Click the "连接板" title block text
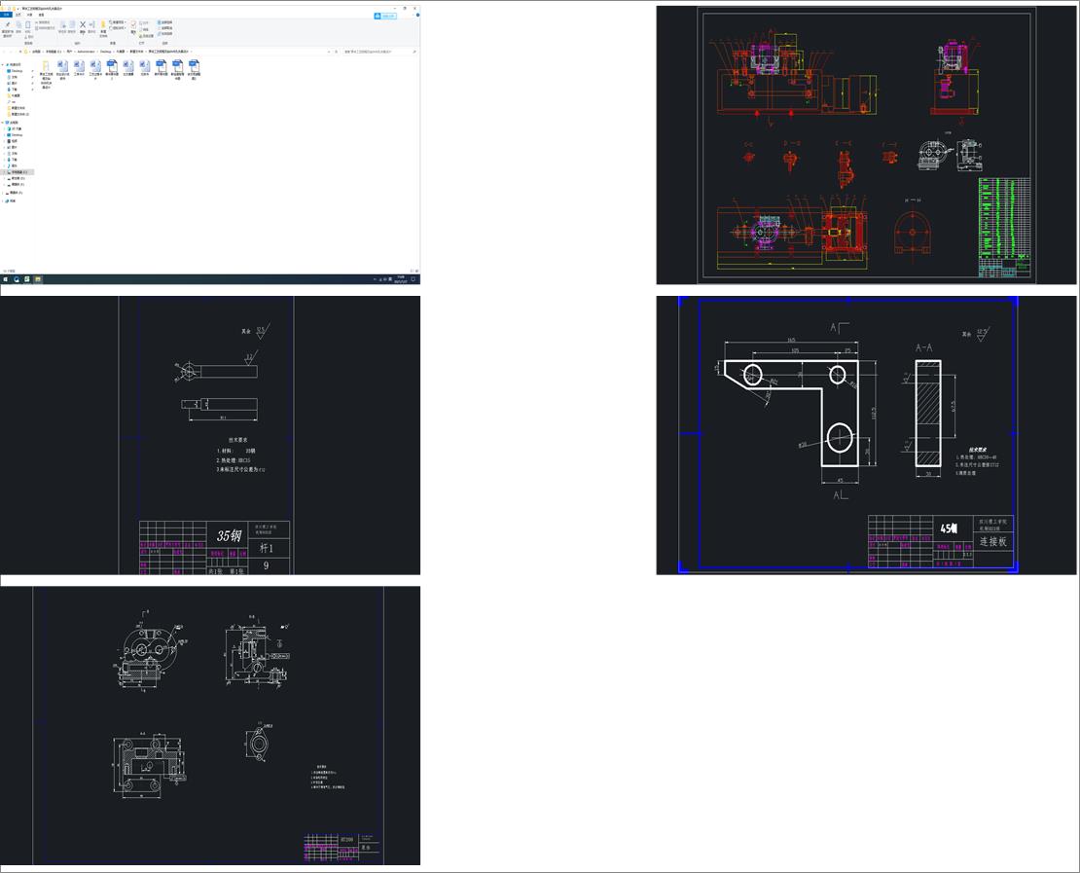The image size is (1080, 873). (x=993, y=541)
